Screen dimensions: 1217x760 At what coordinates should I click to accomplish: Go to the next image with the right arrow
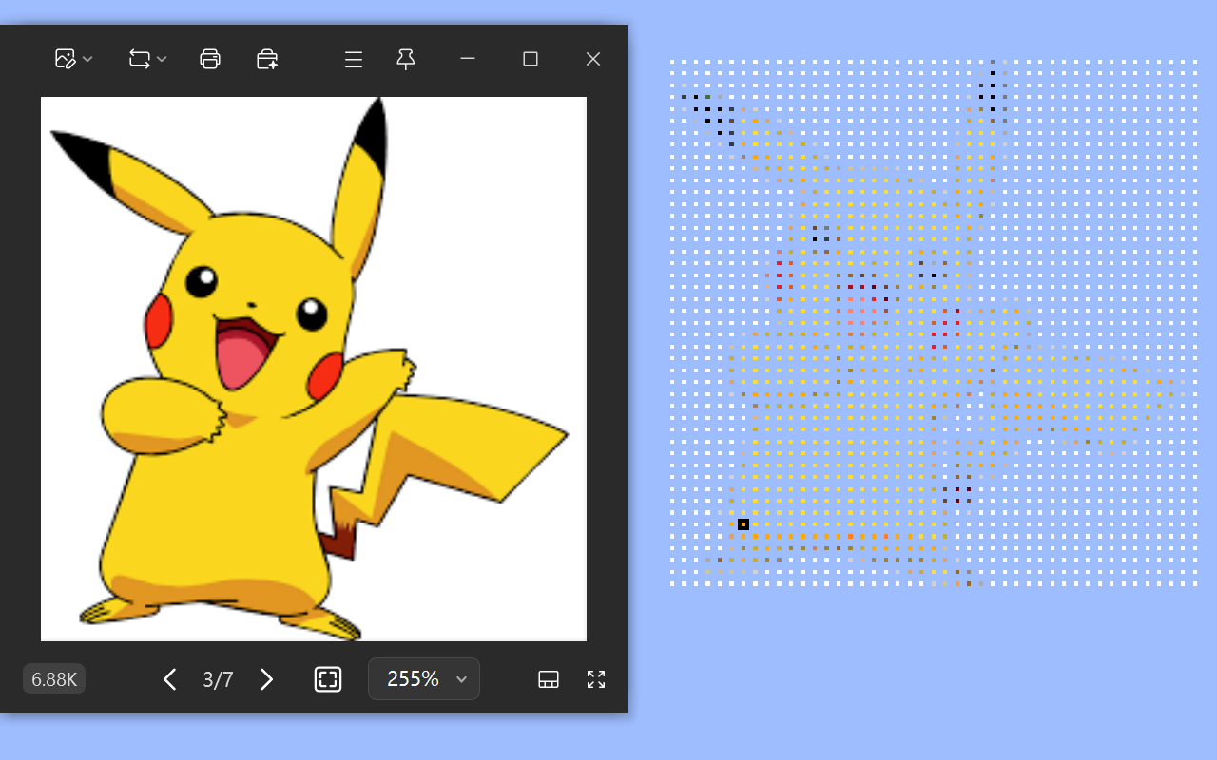click(267, 679)
